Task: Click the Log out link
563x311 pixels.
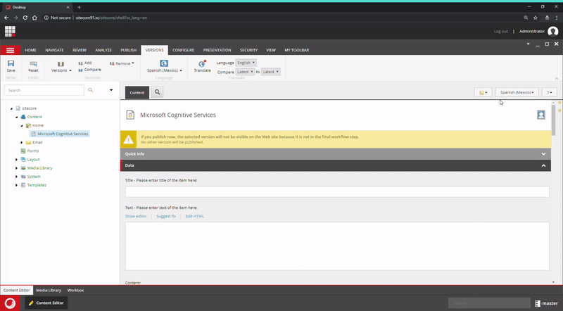Action: (x=500, y=31)
